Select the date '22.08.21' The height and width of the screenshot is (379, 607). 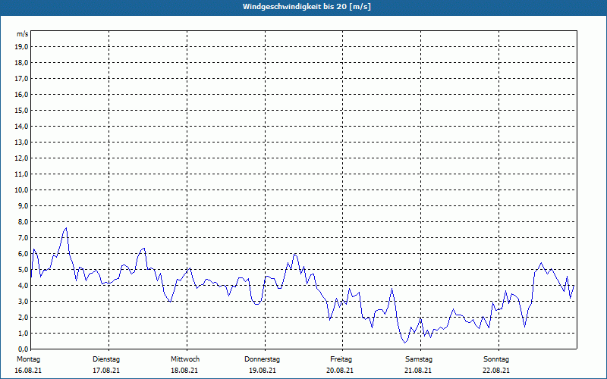496,371
